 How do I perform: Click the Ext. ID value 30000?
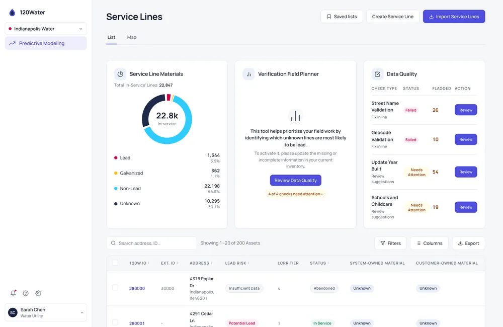[x=167, y=288]
